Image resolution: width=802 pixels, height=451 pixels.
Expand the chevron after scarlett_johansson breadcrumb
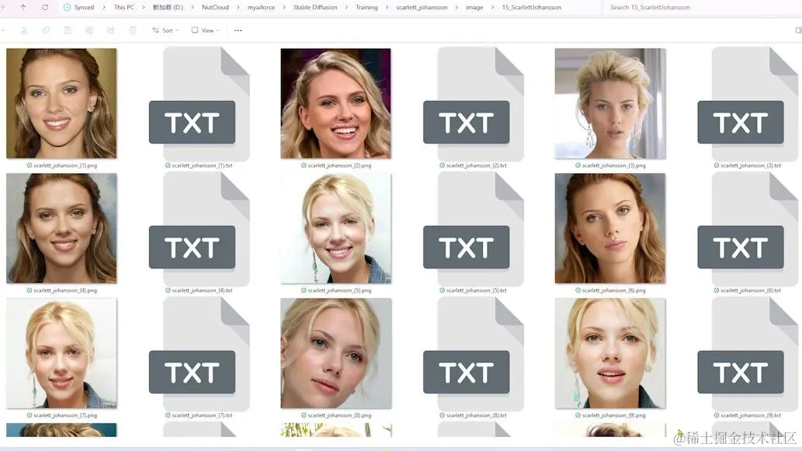pos(457,7)
